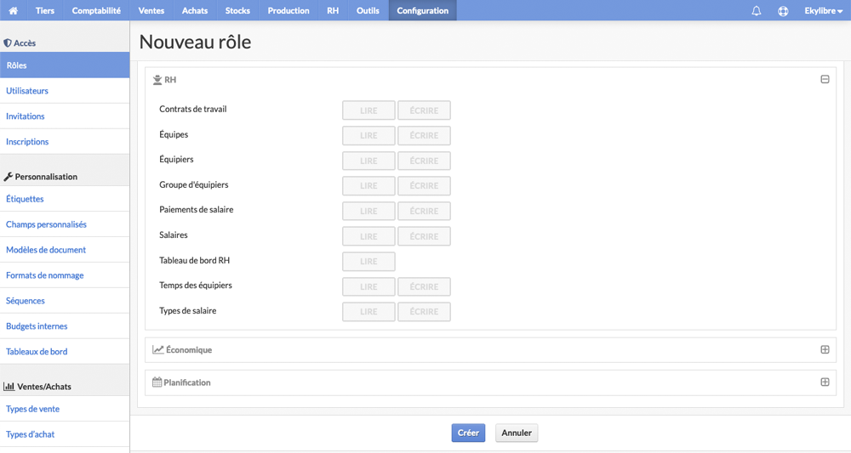
Task: Open the Achats menu
Action: tap(195, 10)
